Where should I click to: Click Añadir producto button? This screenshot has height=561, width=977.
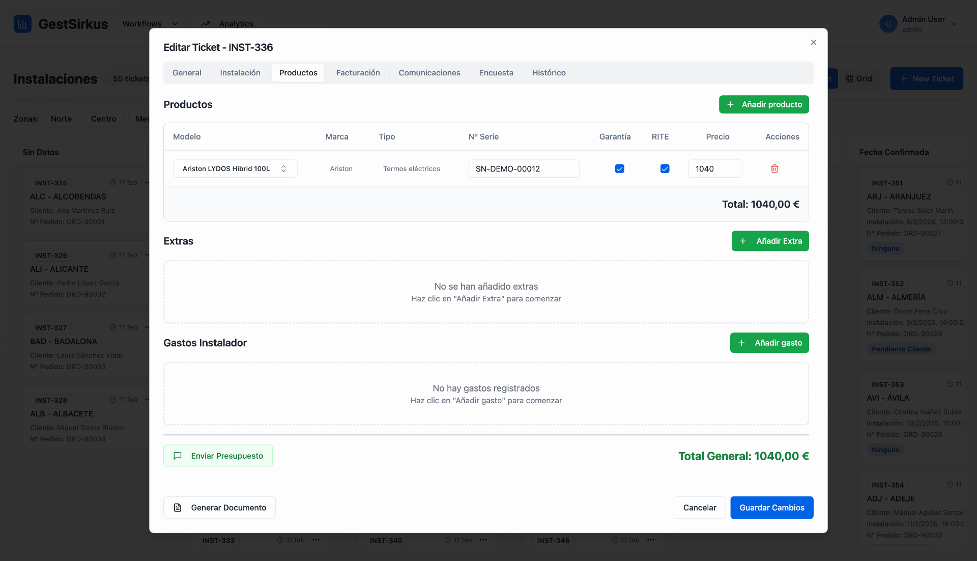764,104
